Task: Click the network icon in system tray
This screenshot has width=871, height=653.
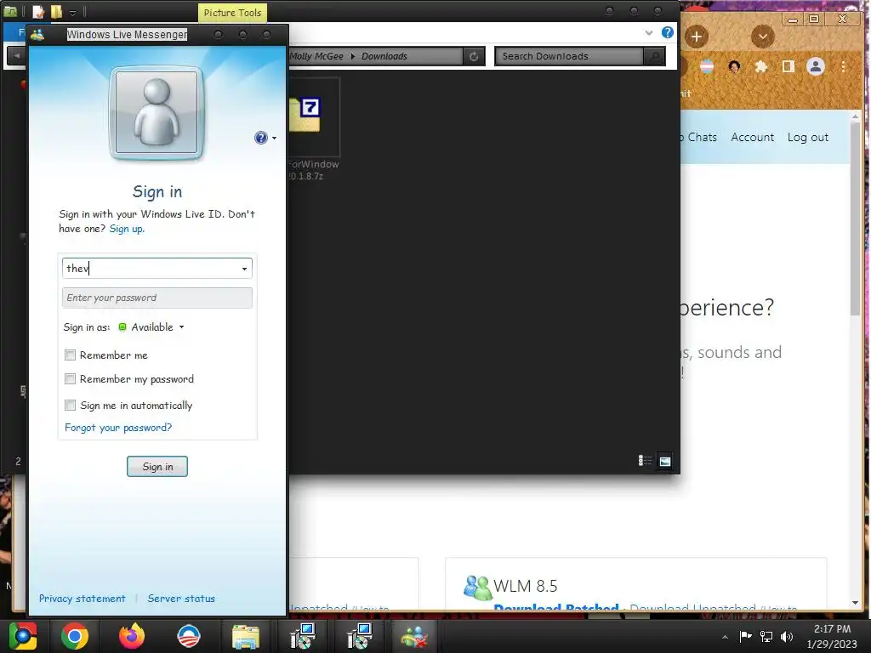Action: [766, 636]
